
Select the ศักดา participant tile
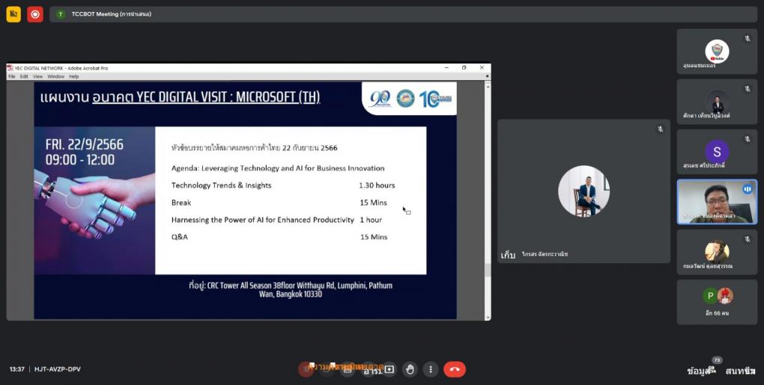coord(717,102)
